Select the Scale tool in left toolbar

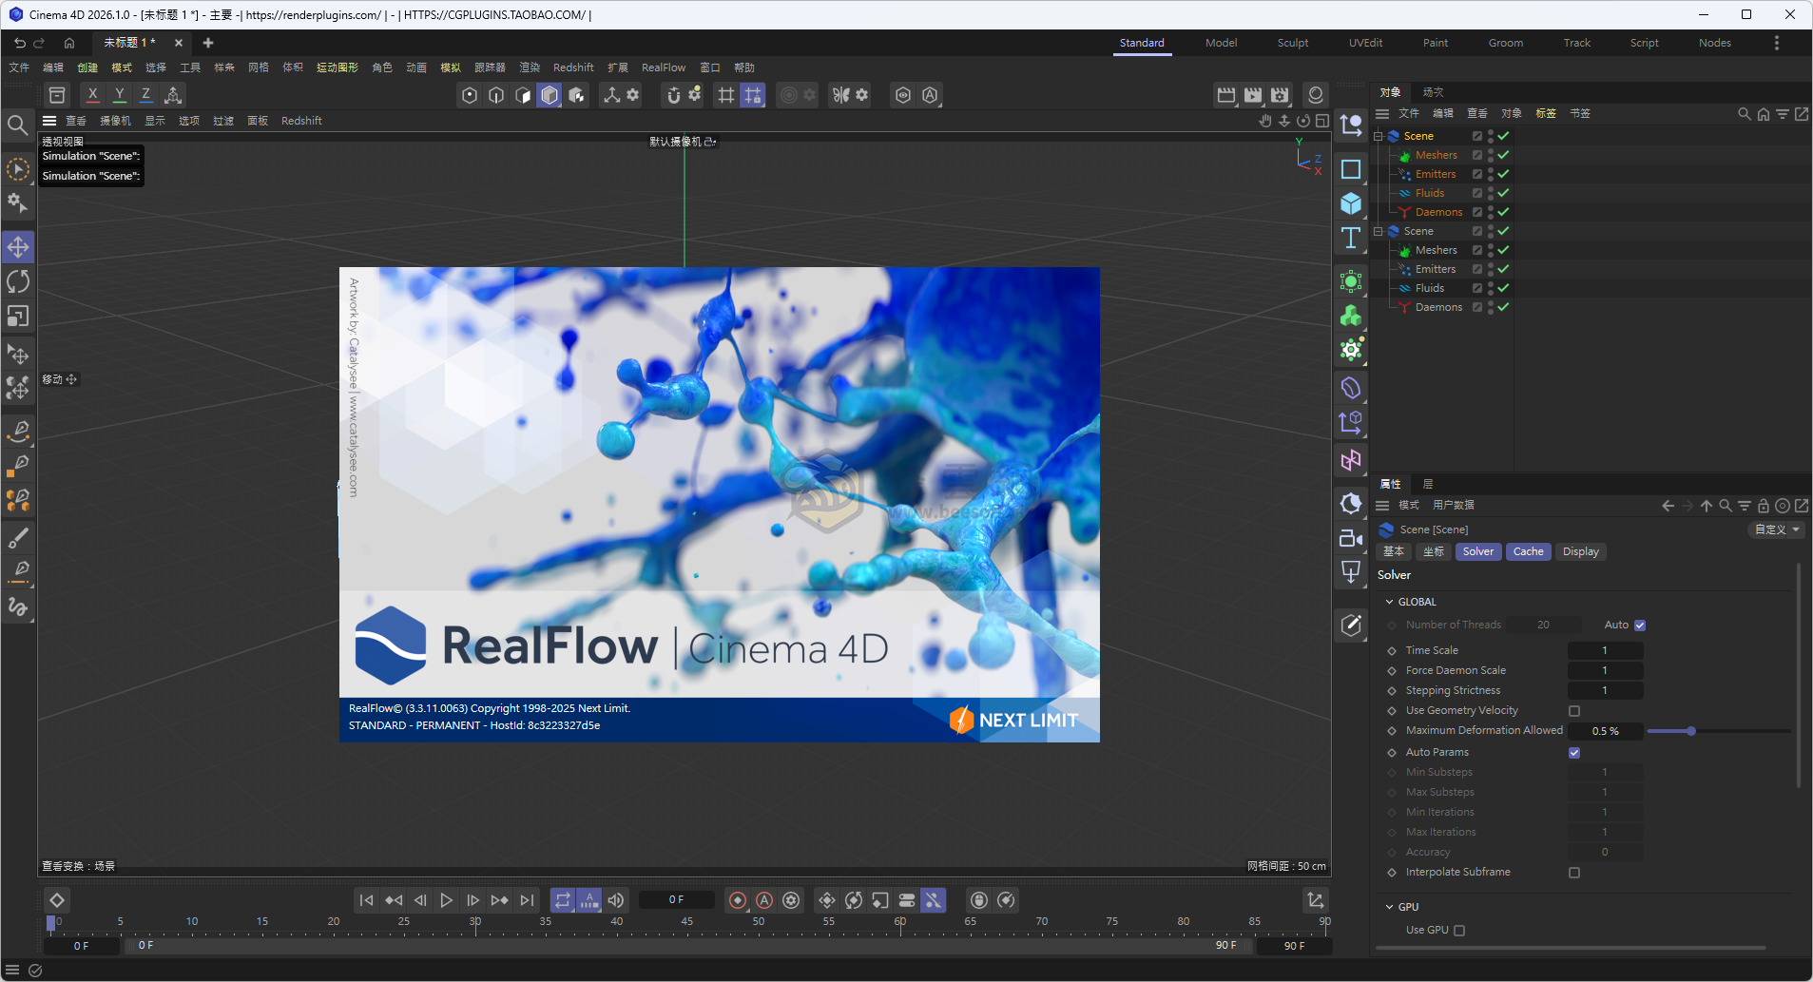coord(18,316)
